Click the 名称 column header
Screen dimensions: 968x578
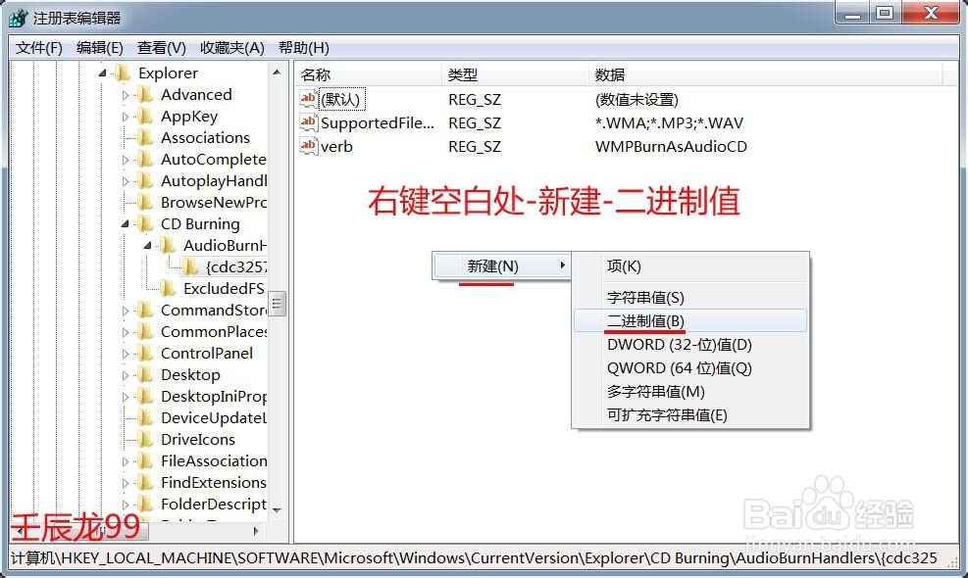(x=368, y=74)
